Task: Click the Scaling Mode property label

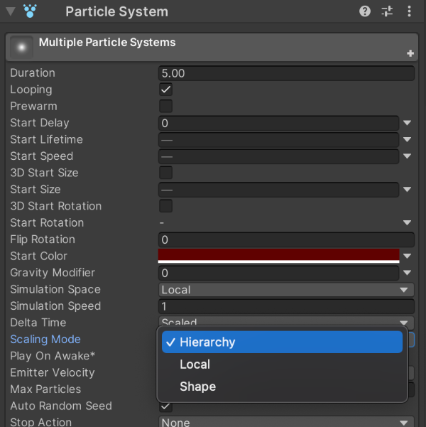Action: pos(45,340)
